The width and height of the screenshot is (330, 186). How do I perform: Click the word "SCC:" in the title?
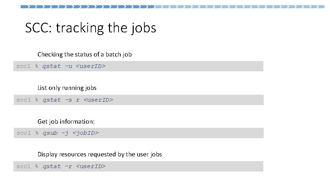pos(38,28)
